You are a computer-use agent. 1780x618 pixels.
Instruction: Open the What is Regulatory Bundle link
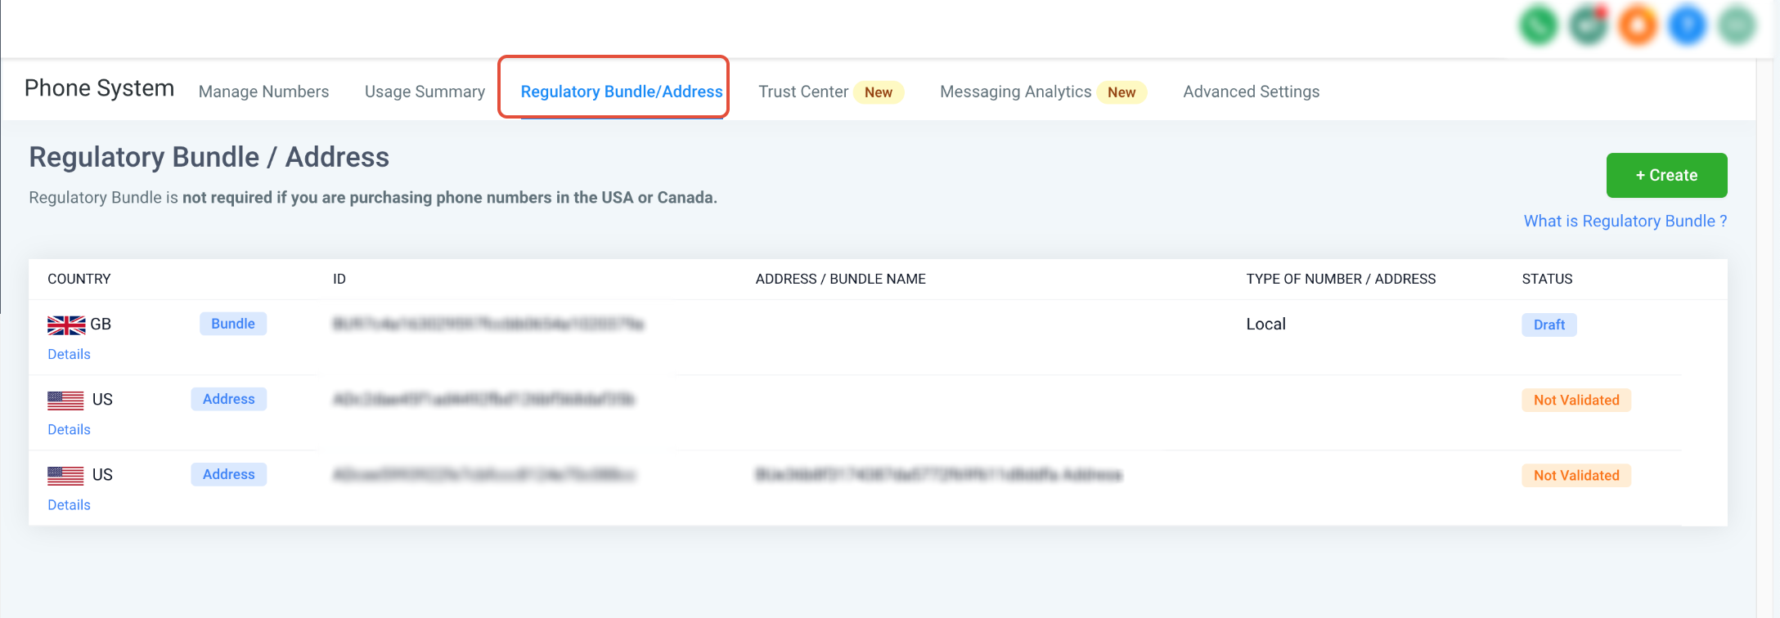[x=1625, y=221]
